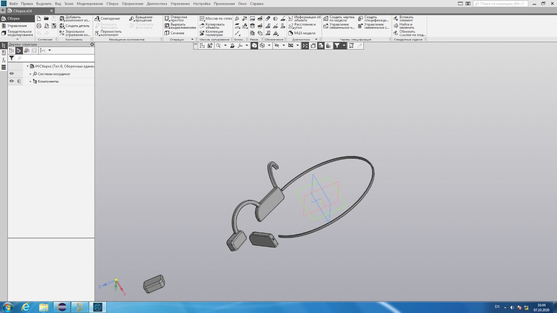557x313 pixels.
Task: Open the Диагностика menu
Action: pos(157,3)
